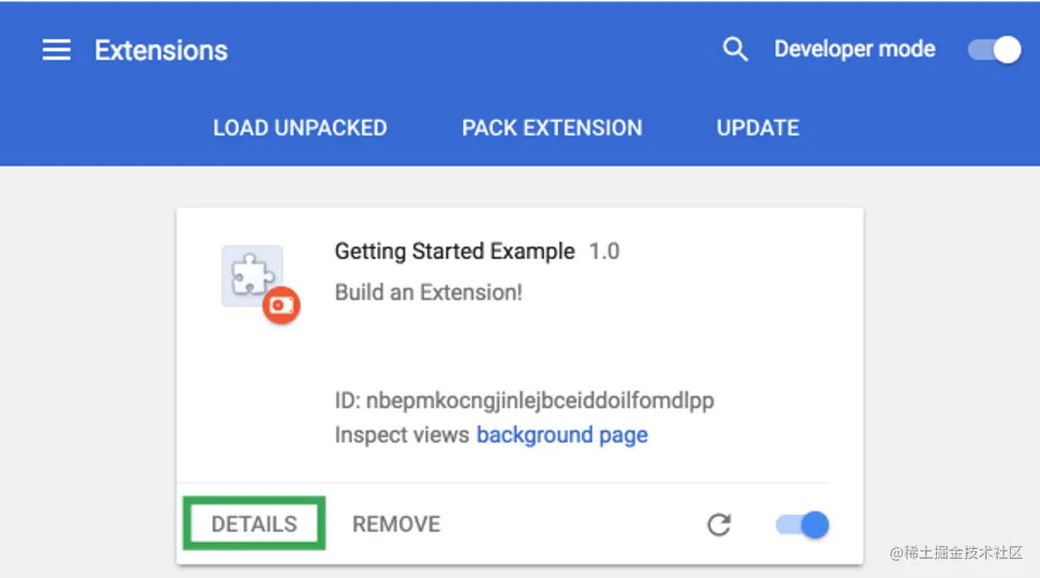This screenshot has width=1040, height=578.
Task: Disable the Getting Started Example extension
Action: click(x=802, y=525)
